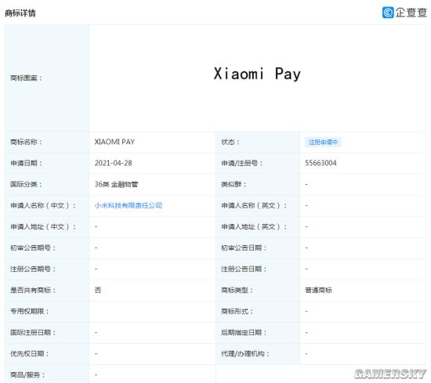Click the 状态 field label
Viewport: 431px width, 383px height.
230,142
